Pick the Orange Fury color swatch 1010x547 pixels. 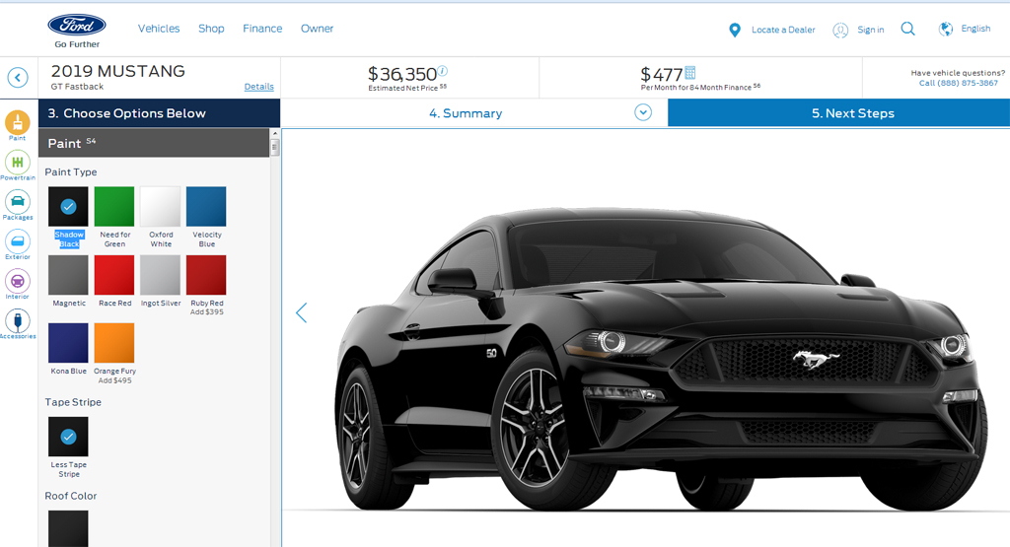[x=114, y=343]
